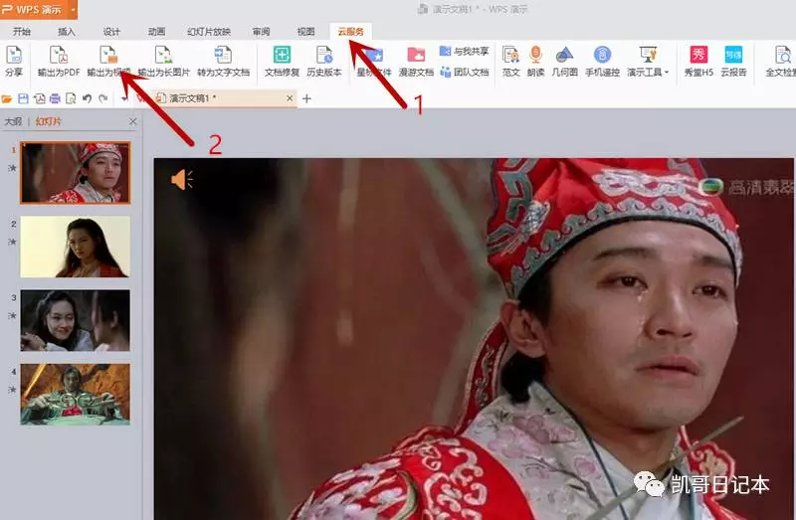The image size is (796, 520).
Task: Launch 几何图 geometry tool
Action: 564,61
